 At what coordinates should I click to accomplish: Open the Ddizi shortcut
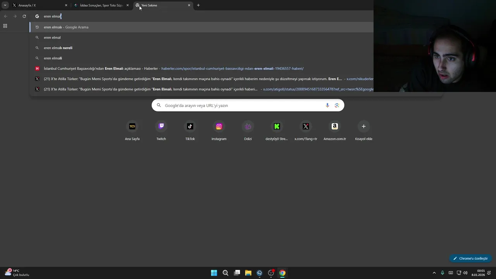[248, 131]
